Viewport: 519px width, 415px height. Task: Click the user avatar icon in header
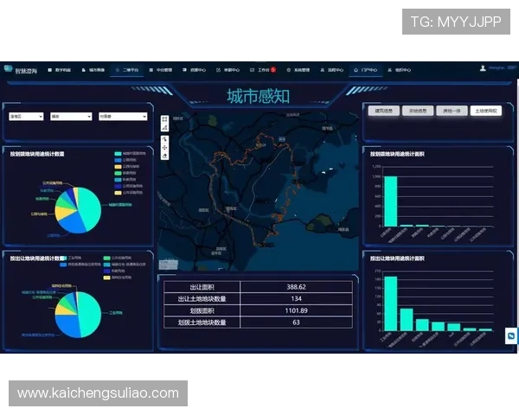point(481,69)
